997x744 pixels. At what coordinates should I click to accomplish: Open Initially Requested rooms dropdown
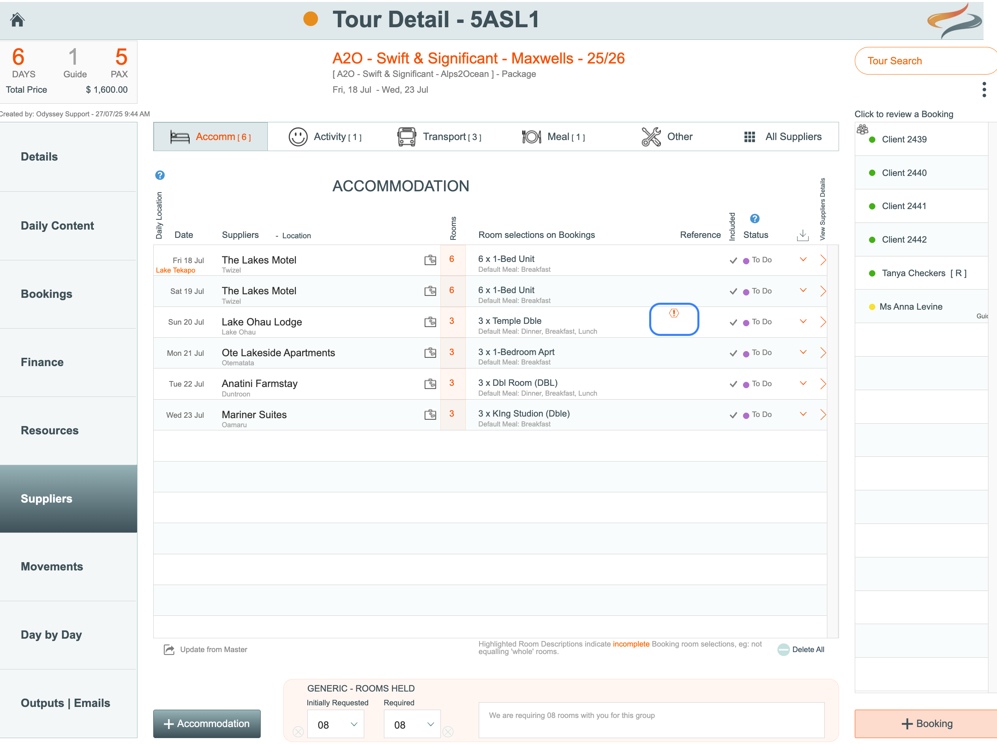pyautogui.click(x=335, y=724)
